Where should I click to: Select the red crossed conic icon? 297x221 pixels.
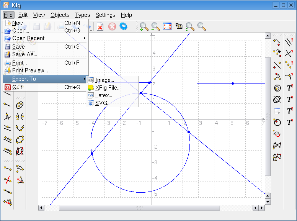20,151
